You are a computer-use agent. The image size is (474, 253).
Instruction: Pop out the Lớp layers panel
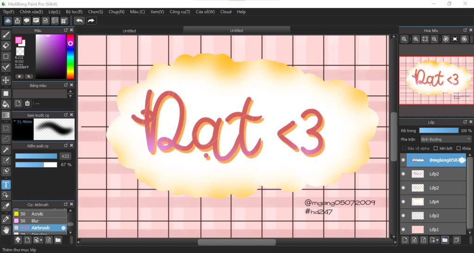point(465,122)
